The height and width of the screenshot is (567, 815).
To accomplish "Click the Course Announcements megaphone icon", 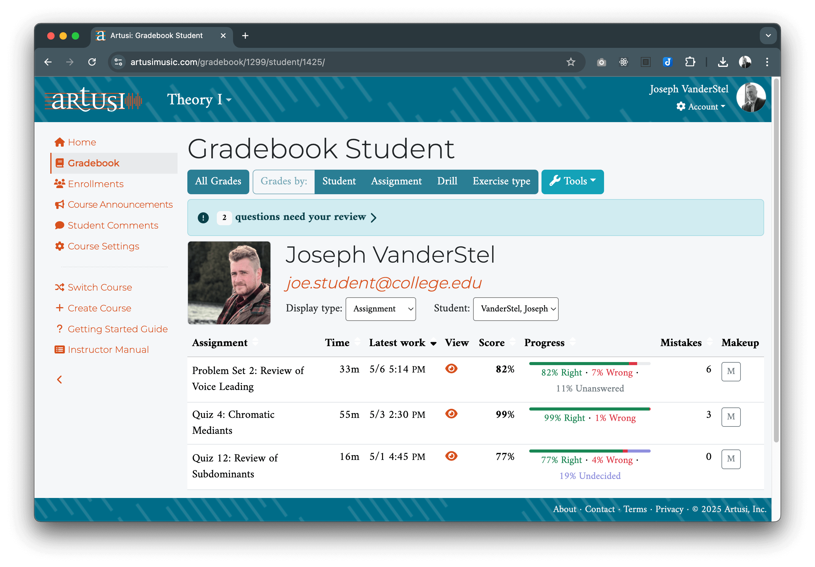I will (59, 205).
